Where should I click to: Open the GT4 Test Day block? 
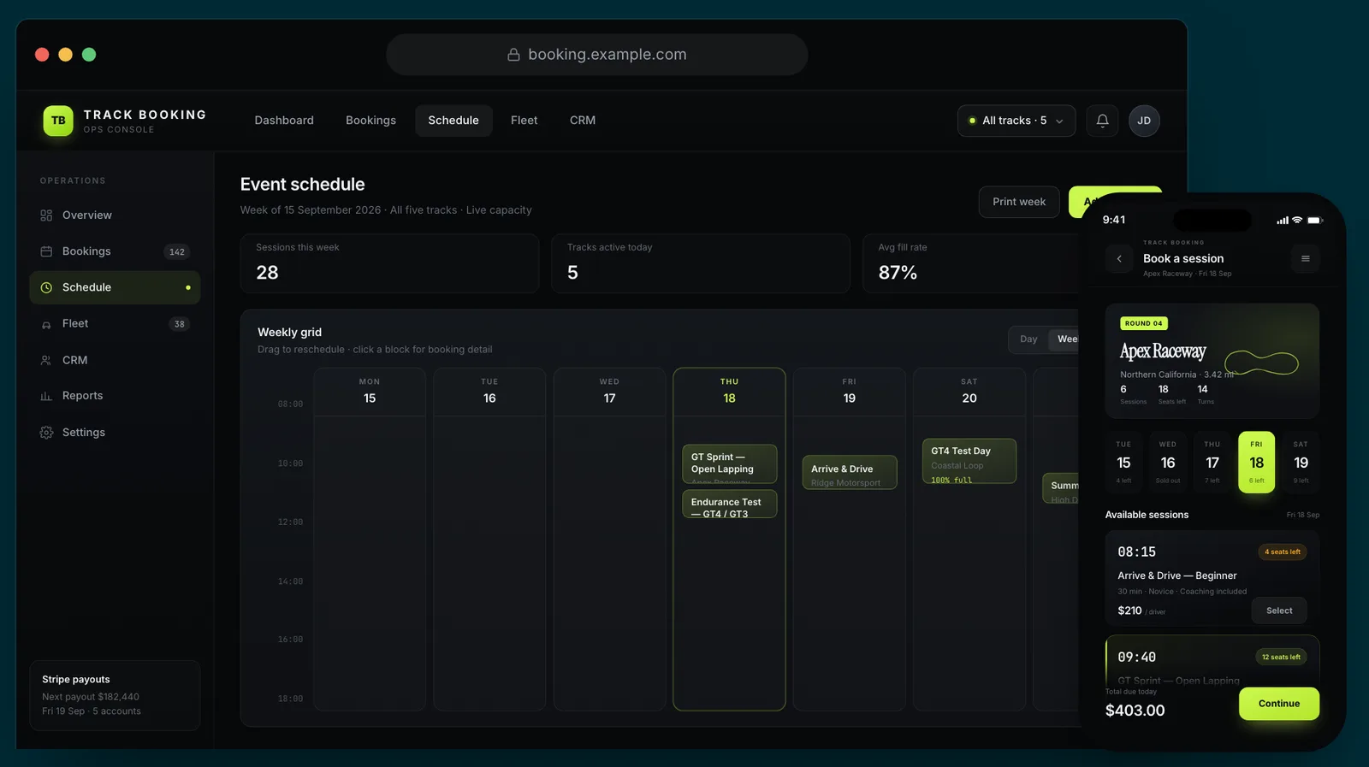click(x=969, y=461)
